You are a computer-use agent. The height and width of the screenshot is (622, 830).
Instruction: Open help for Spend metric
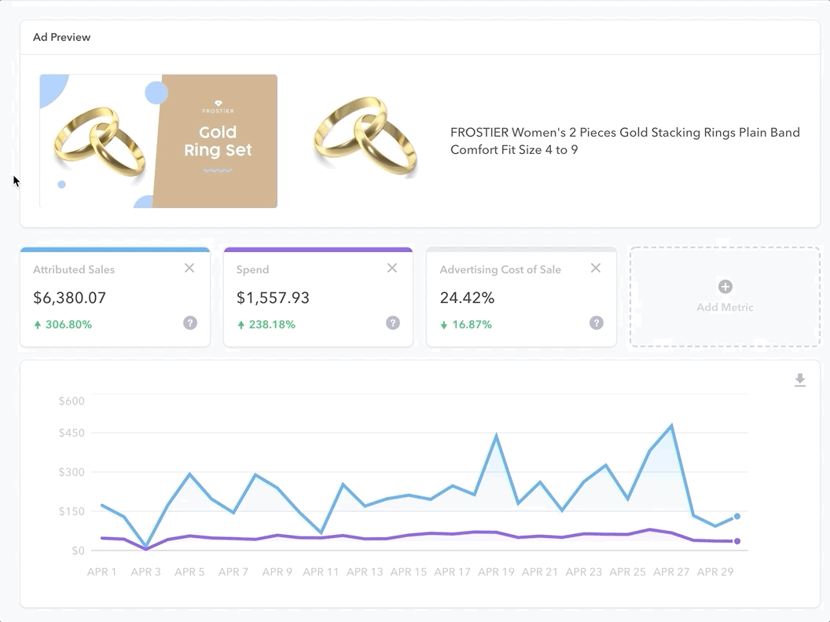click(x=393, y=323)
